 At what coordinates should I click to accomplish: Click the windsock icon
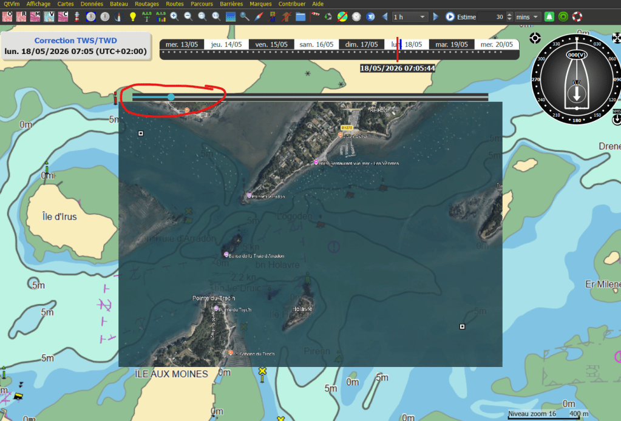315,16
